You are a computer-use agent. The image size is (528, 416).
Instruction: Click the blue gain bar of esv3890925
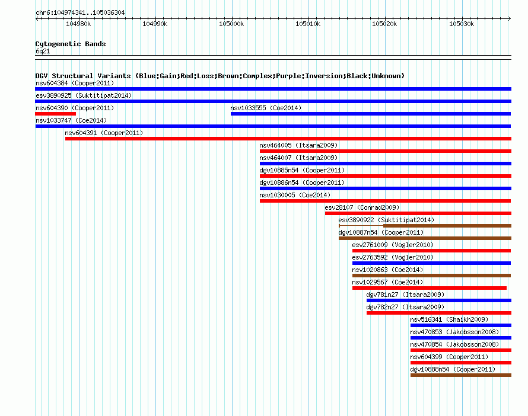pos(273,101)
